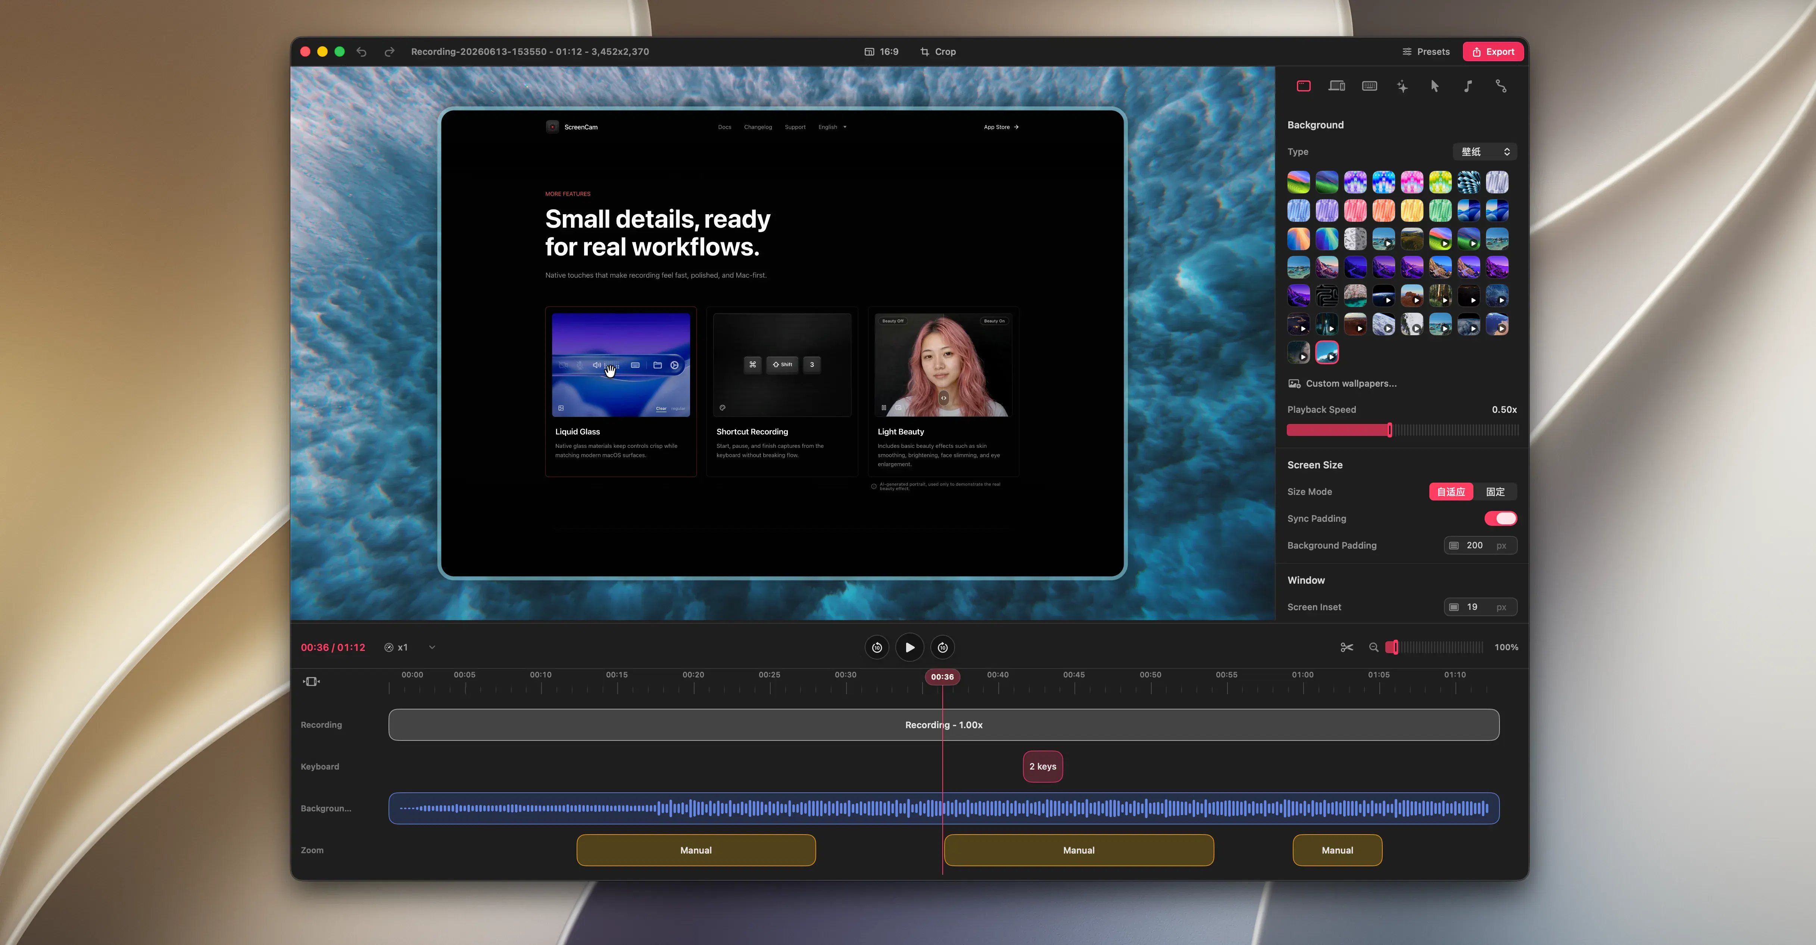Image resolution: width=1816 pixels, height=945 pixels.
Task: Select the highlighted blue ocean video wallpaper
Action: pyautogui.click(x=1327, y=353)
